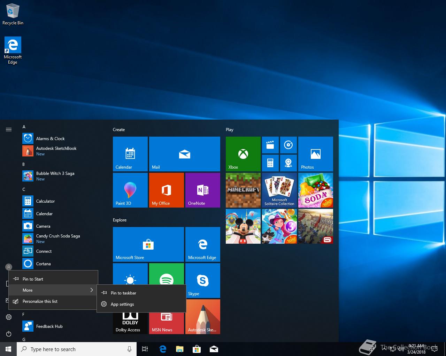This screenshot has width=446, height=356.
Task: Jump to letter A section header
Action: (x=24, y=127)
